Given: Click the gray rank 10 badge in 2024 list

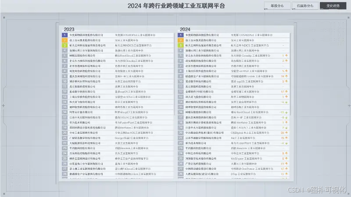Looking at the screenshot, I should [x=181, y=82].
